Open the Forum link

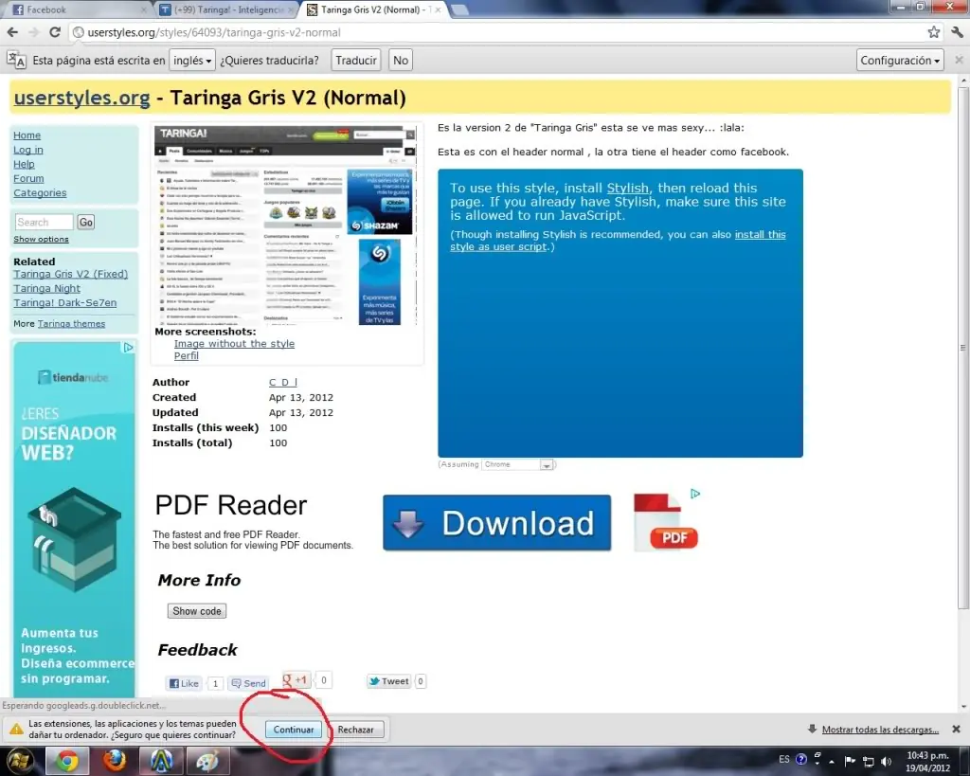point(28,178)
